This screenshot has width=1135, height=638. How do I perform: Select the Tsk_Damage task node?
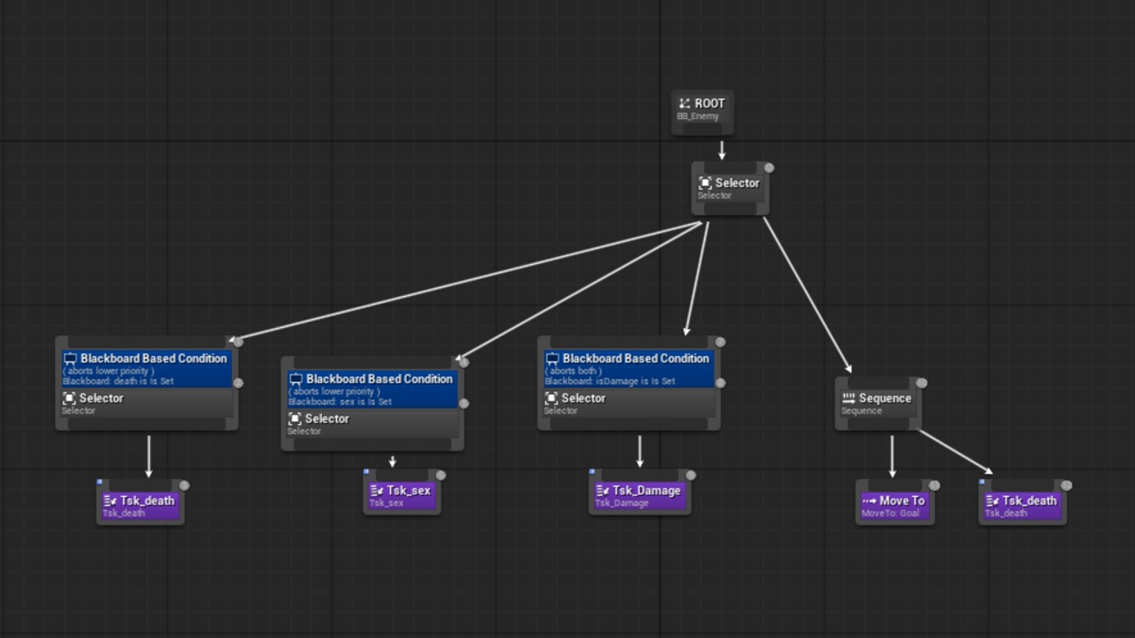coord(639,495)
